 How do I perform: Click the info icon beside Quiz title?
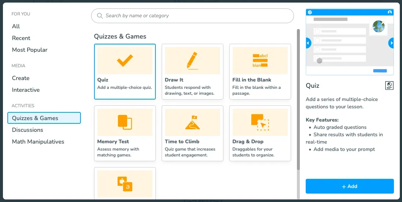coord(389,86)
